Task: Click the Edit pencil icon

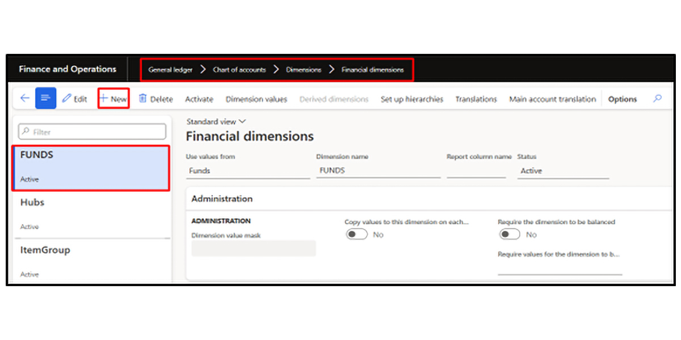Action: click(x=67, y=99)
